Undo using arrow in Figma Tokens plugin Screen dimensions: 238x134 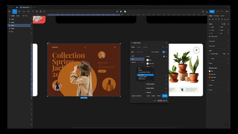pyautogui.click(x=163, y=47)
